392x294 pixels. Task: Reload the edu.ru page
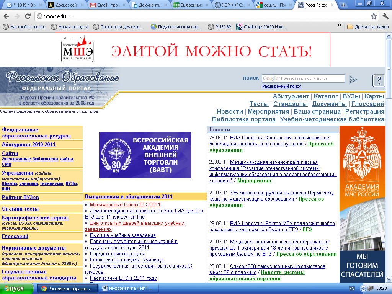pyautogui.click(x=28, y=16)
